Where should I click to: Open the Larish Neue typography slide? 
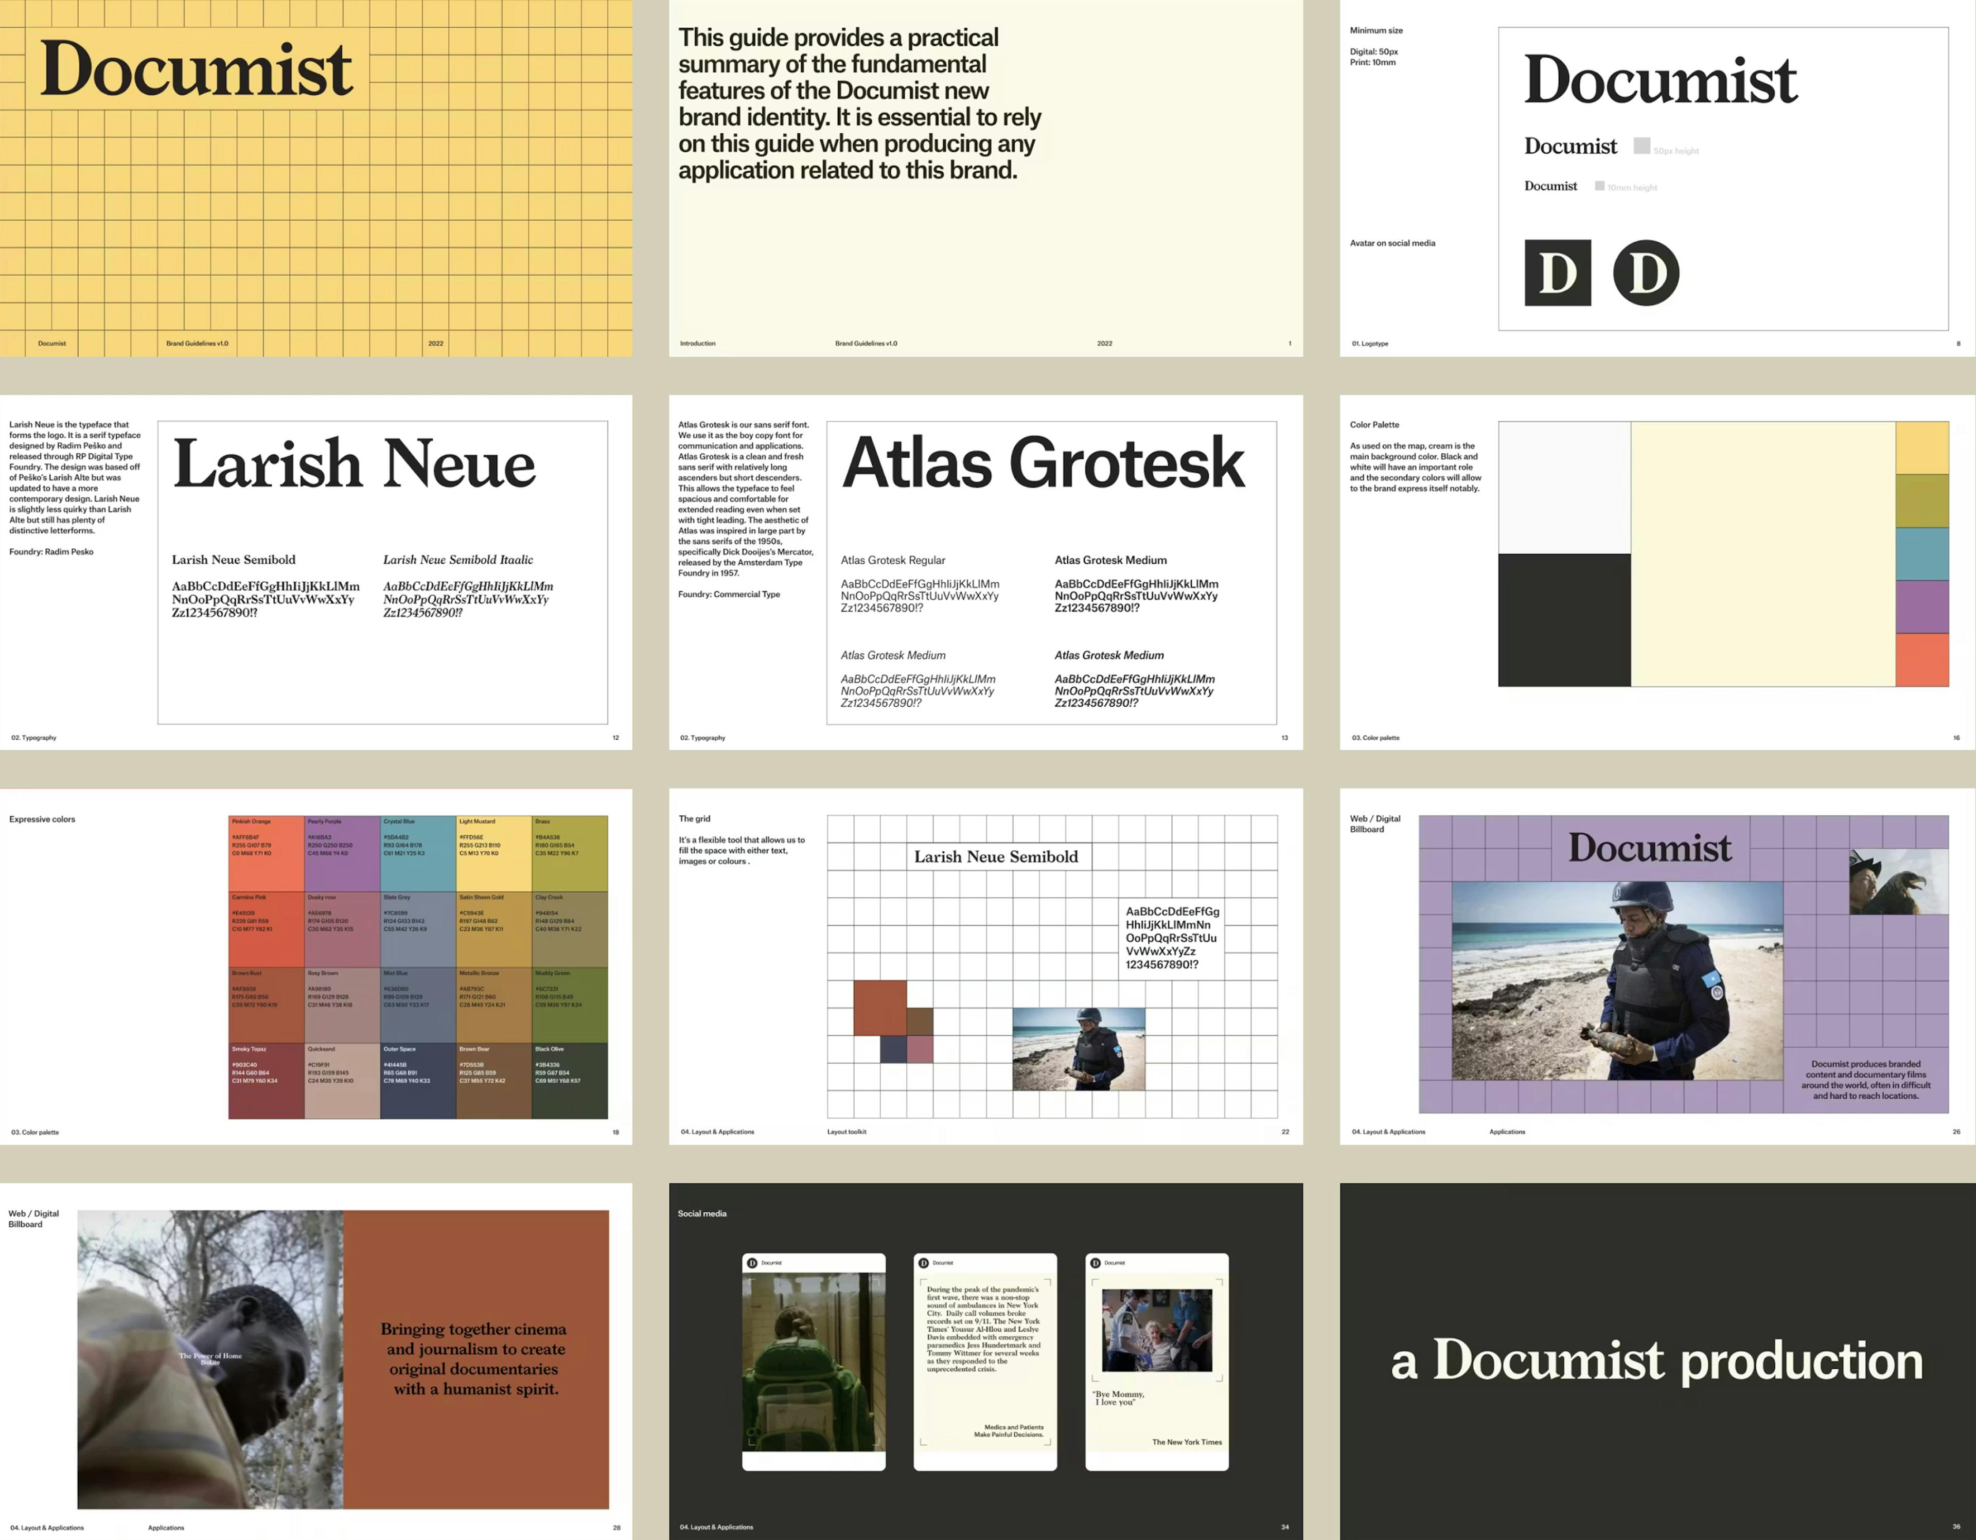pyautogui.click(x=316, y=571)
